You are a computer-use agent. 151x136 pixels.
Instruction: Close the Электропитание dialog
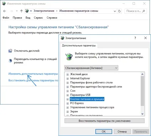(x=145, y=38)
